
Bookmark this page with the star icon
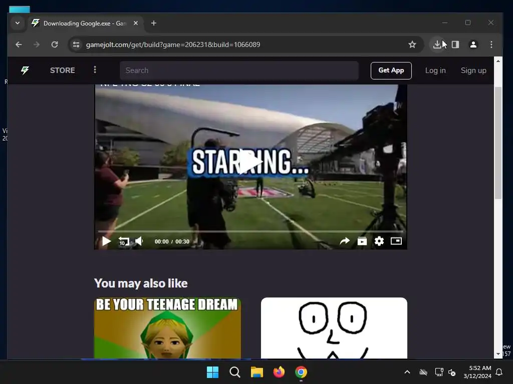point(412,44)
